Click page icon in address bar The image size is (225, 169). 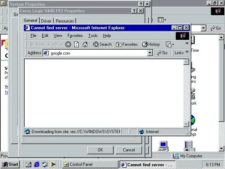tap(46, 53)
